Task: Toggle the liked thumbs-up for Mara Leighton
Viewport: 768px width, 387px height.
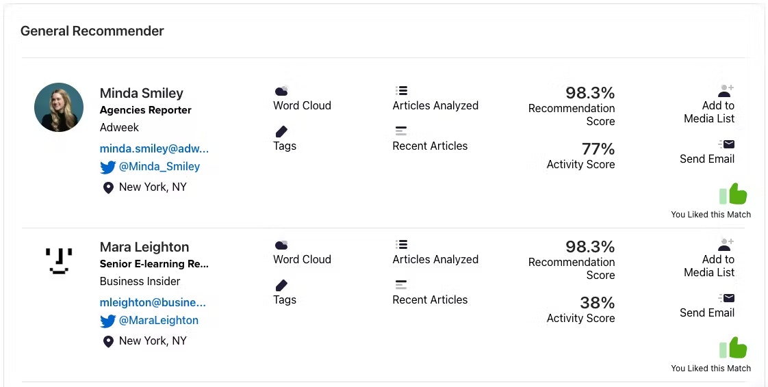Action: pos(733,348)
